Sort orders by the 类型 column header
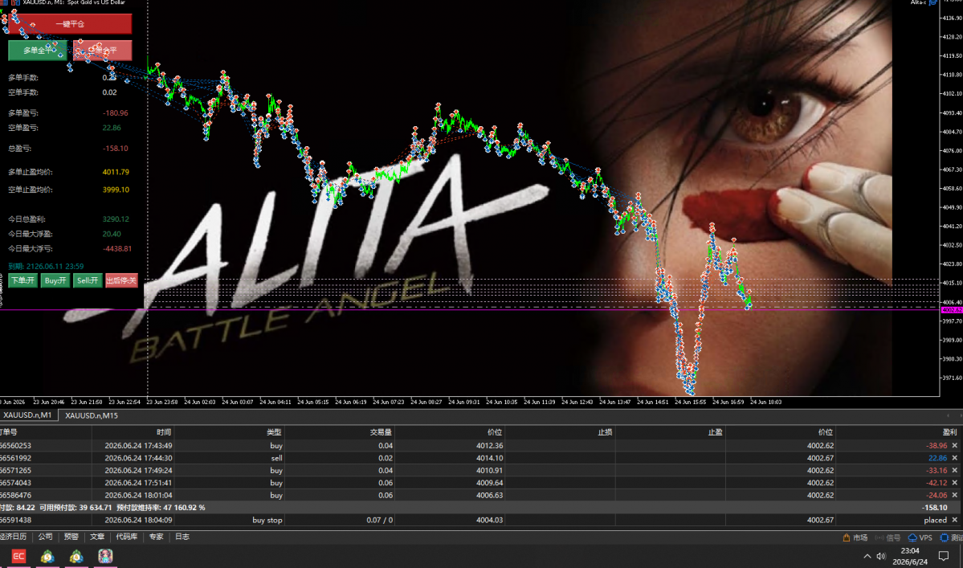Screen dimensions: 963x568 229,432
